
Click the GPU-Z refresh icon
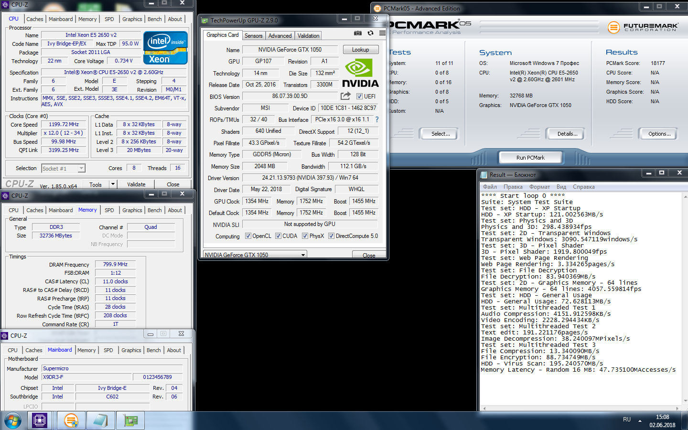pyautogui.click(x=370, y=33)
